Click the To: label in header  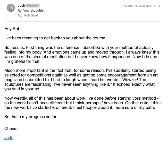[x=20, y=15]
